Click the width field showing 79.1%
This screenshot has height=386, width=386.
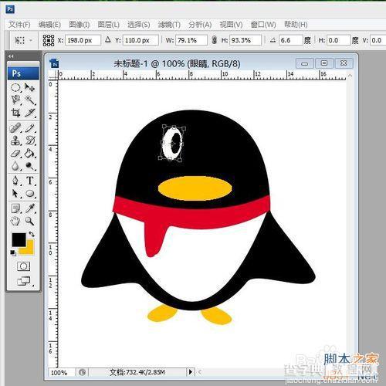click(191, 40)
